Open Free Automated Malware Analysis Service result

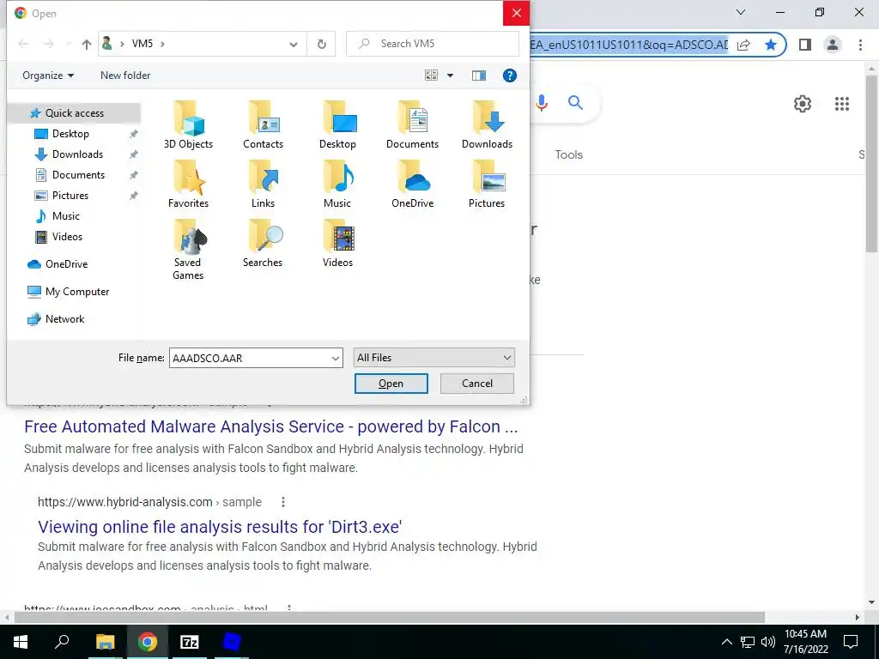pos(270,426)
